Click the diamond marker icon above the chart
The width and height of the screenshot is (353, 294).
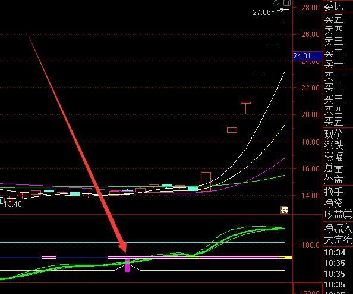pyautogui.click(x=276, y=3)
